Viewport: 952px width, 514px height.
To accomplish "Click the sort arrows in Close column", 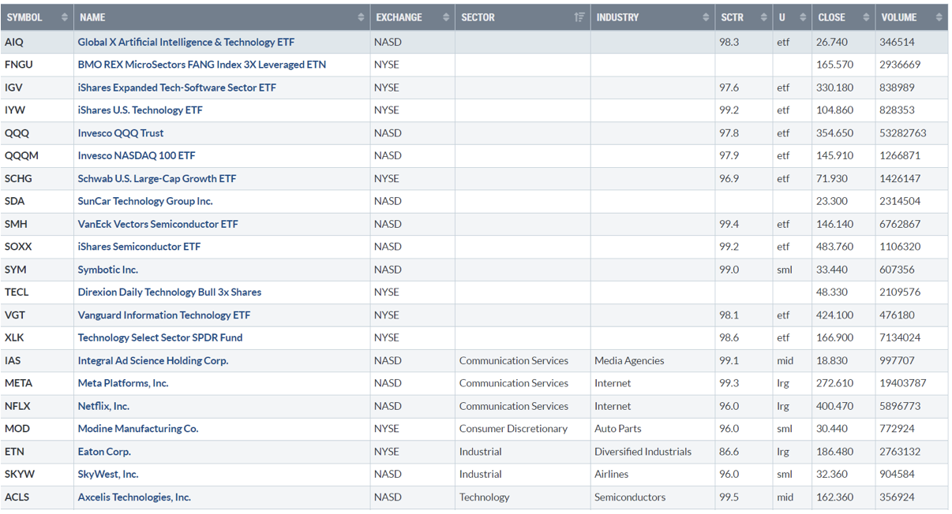I will click(x=866, y=17).
